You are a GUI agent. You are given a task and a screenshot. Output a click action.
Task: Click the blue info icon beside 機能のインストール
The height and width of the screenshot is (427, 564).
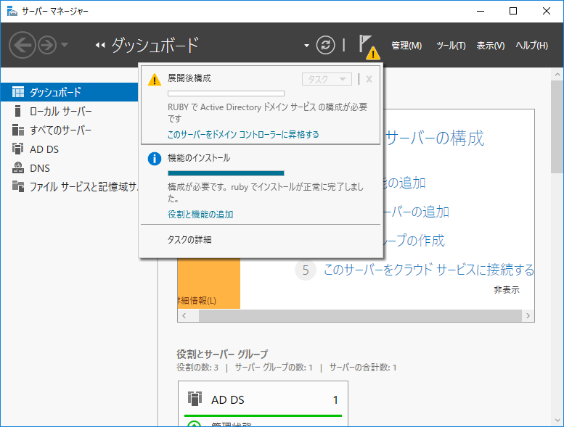coord(155,158)
